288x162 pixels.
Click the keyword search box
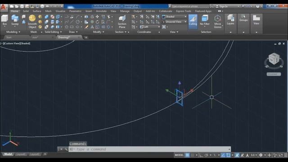click(190, 6)
